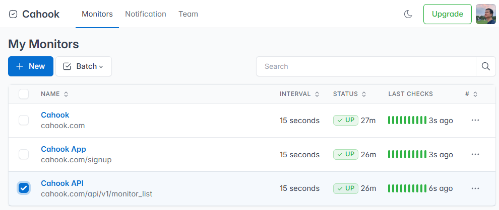Click the LAST CHECKS column header
Image resolution: width=499 pixels, height=210 pixels.
(x=410, y=94)
